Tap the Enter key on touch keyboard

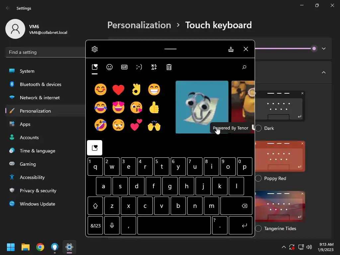(240, 225)
